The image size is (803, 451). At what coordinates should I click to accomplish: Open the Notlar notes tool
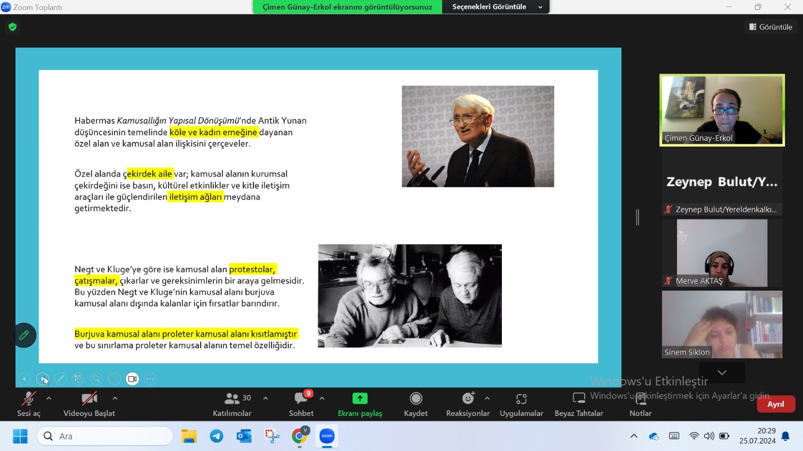(x=640, y=404)
